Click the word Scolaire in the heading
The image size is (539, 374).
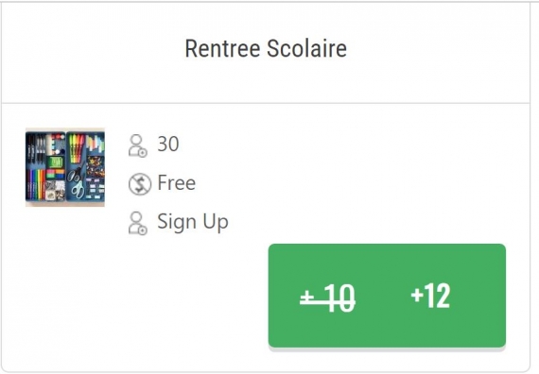[306, 48]
